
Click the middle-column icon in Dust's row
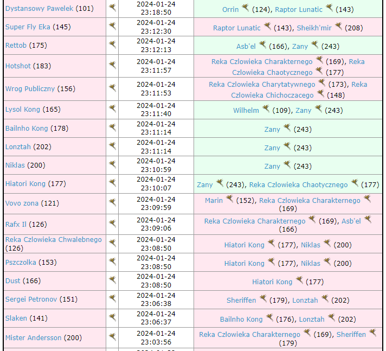coord(112,281)
